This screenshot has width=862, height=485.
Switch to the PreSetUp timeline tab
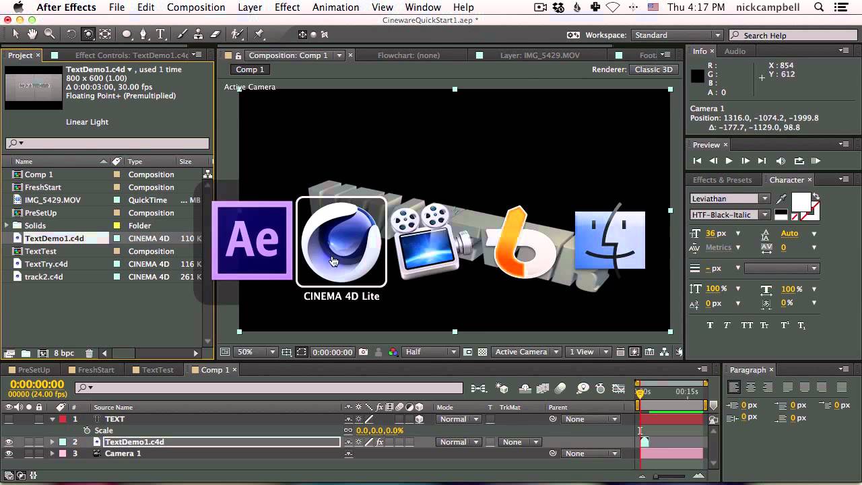click(34, 370)
